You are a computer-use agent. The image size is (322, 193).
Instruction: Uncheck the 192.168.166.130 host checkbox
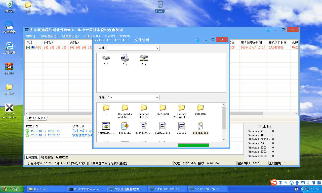coord(28,47)
